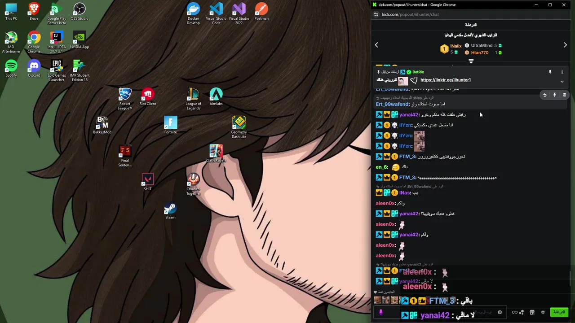Open Visual Studio 2022 icon
Viewport: 575px width, 323px height.
point(239,14)
